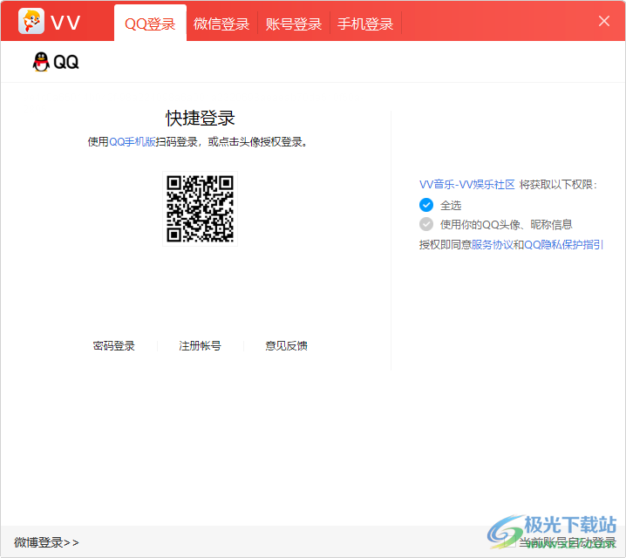Click 注册帐号 link
The width and height of the screenshot is (626, 558).
click(x=200, y=345)
